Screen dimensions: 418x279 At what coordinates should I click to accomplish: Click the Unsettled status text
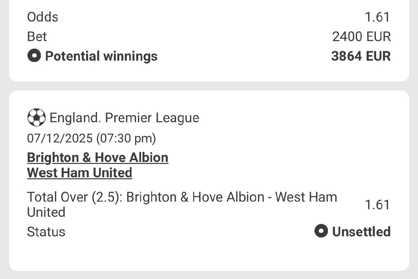click(361, 232)
